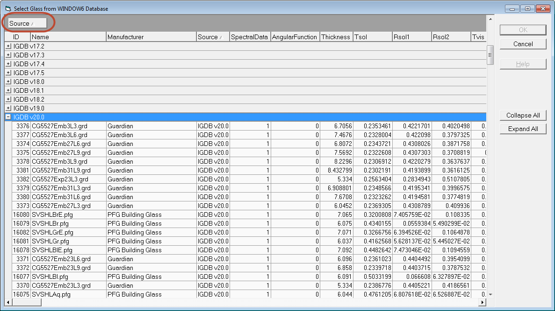Image resolution: width=555 pixels, height=311 pixels.
Task: Expand the IGDB v19.0 group
Action: point(8,108)
